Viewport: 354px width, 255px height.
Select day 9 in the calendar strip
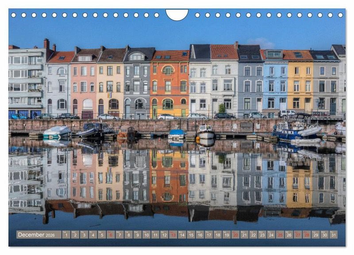tap(138, 235)
